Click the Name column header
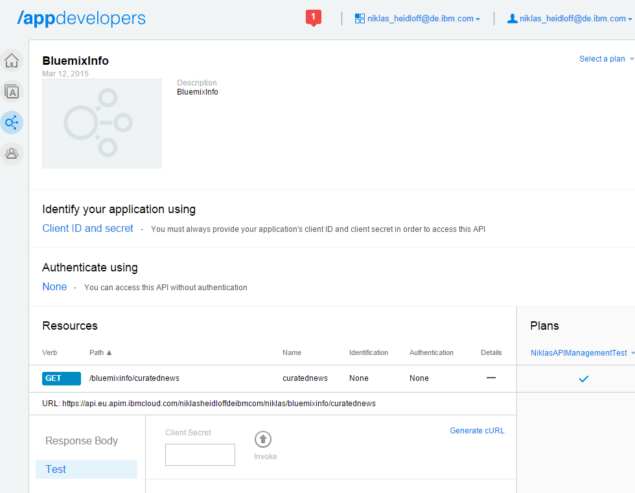 coord(292,352)
